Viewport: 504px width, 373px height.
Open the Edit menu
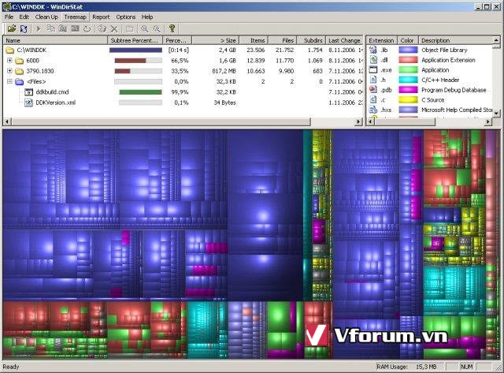(x=24, y=17)
